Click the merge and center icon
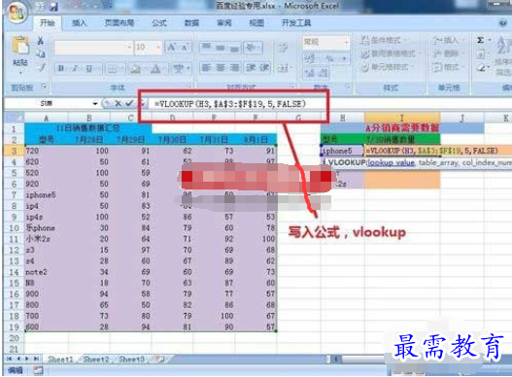Viewport: 512px width, 377px height. tap(283, 68)
